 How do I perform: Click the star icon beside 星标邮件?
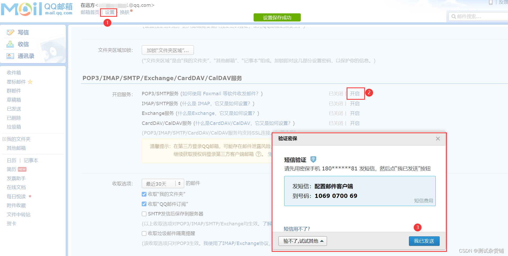coord(30,82)
